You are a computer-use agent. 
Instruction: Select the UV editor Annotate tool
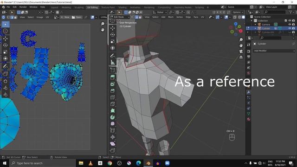point(6,66)
